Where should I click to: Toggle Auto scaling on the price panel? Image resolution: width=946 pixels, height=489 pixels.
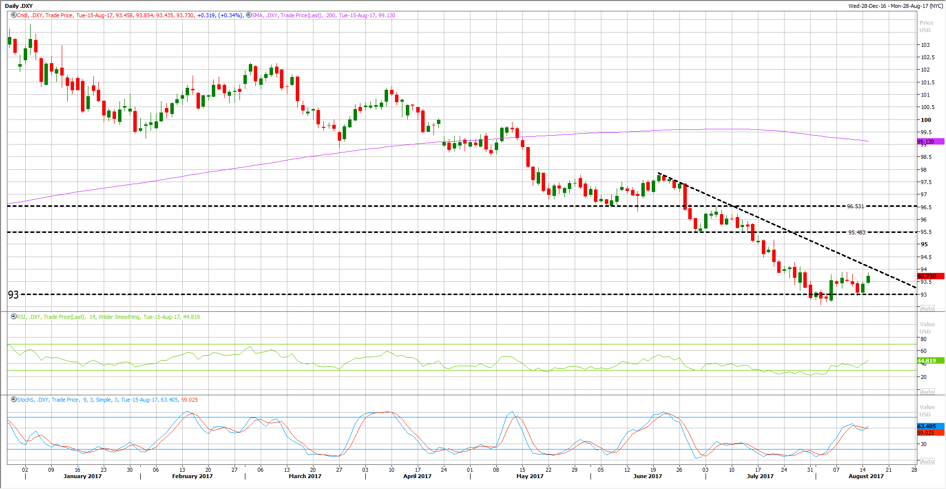click(927, 308)
